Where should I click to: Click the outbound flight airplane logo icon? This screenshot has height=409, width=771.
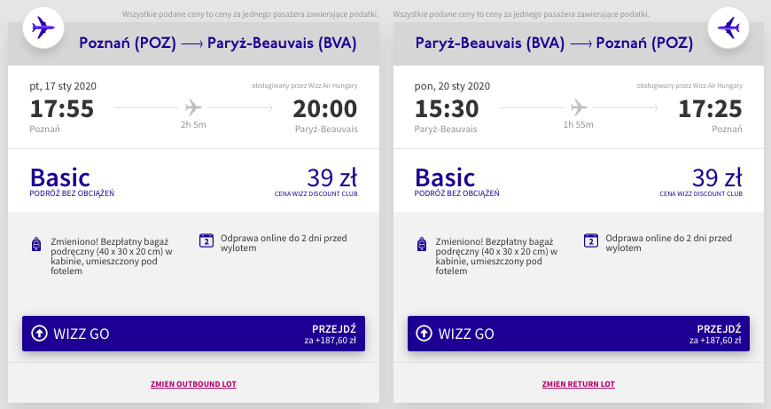[41, 29]
